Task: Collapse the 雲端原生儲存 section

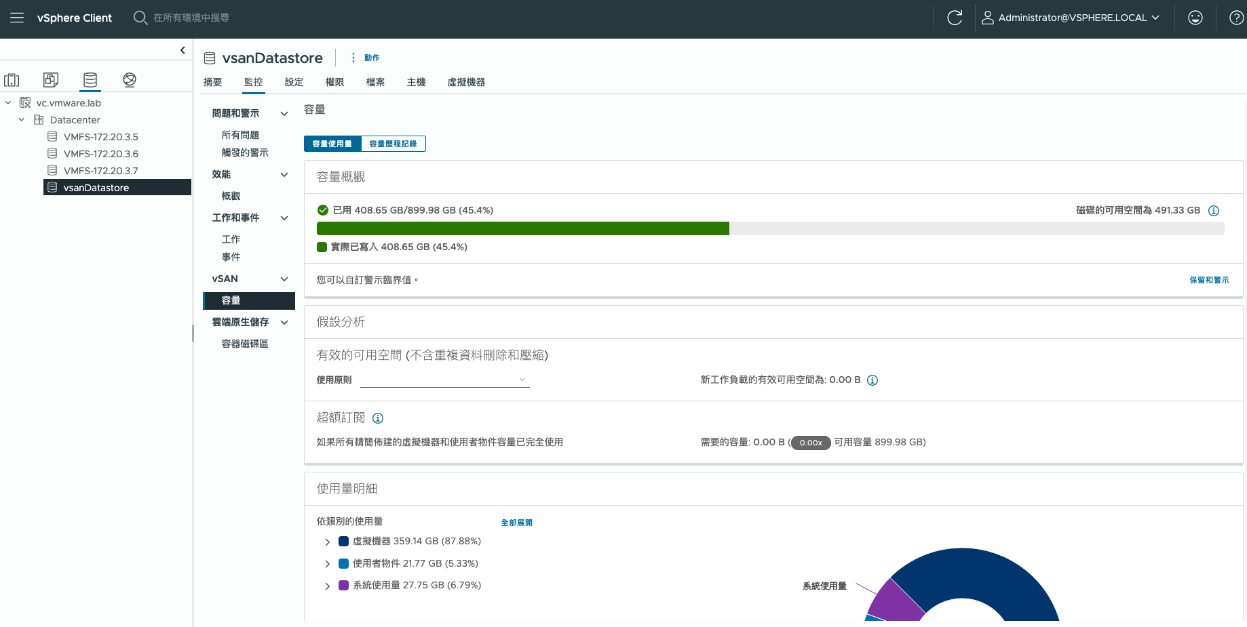Action: (284, 323)
